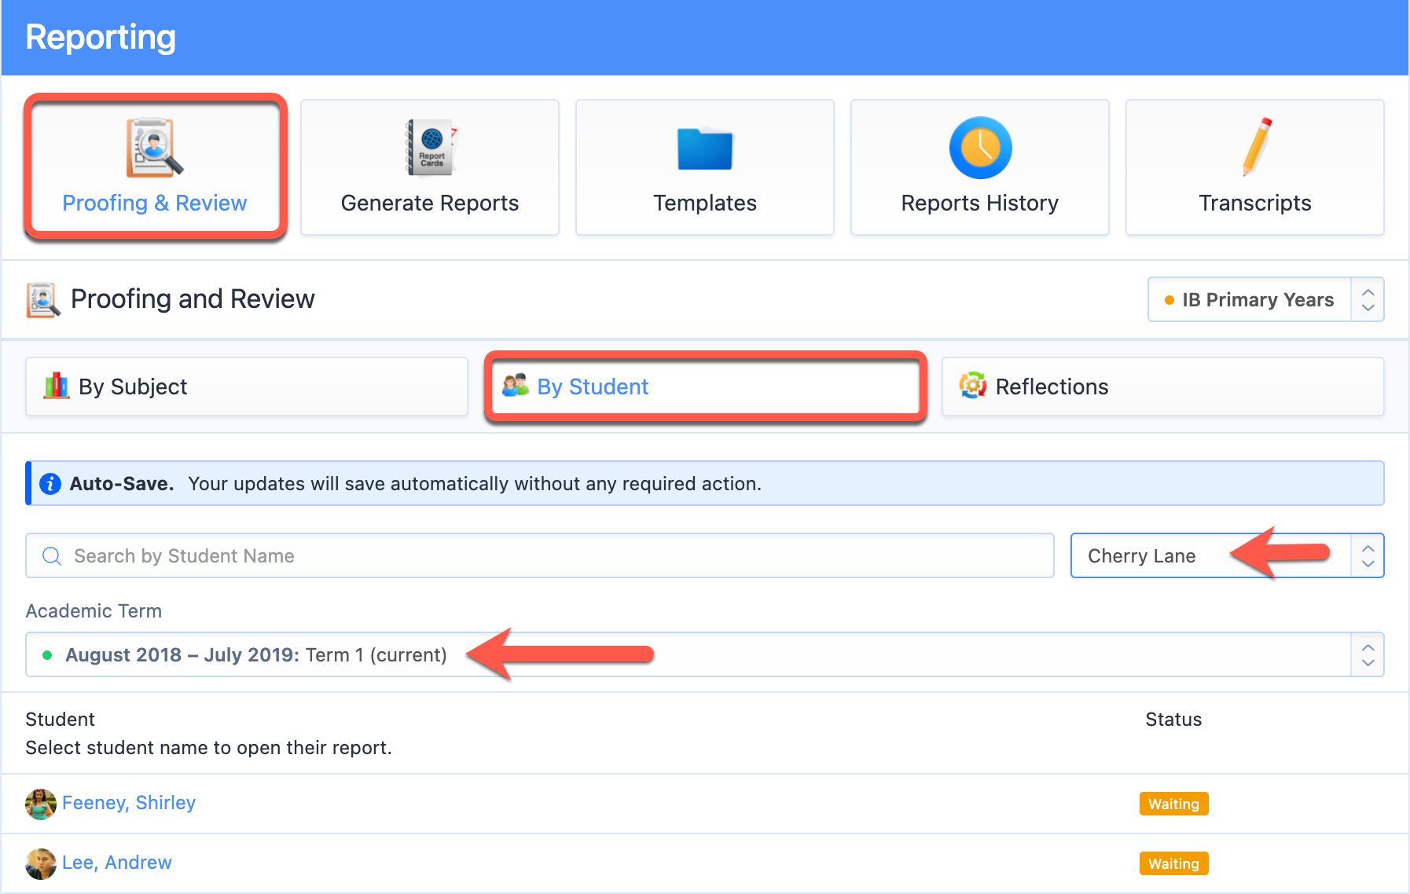Image resolution: width=1410 pixels, height=894 pixels.
Task: Open Proofing & Review clipboard icon
Action: point(154,148)
